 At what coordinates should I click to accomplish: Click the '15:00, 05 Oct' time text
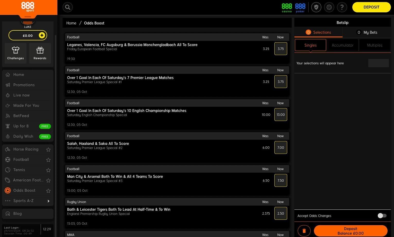pos(77,191)
